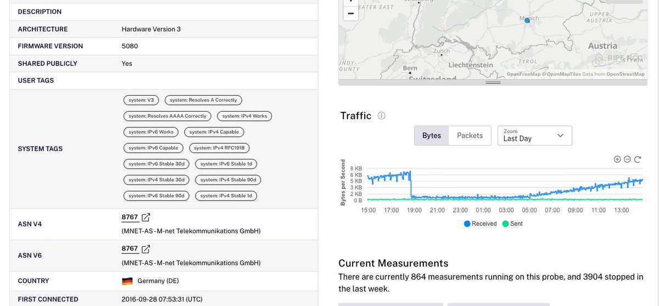Image resolution: width=659 pixels, height=306 pixels.
Task: Open external link icon beside ASN V4 8767
Action: coord(146,218)
